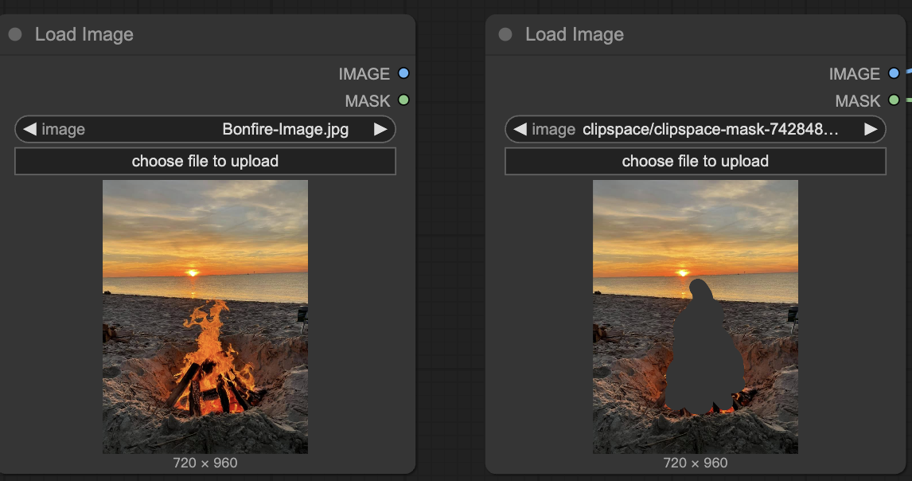Click the 720 × 960 label under the bonfire preview
This screenshot has width=912, height=481.
[205, 463]
